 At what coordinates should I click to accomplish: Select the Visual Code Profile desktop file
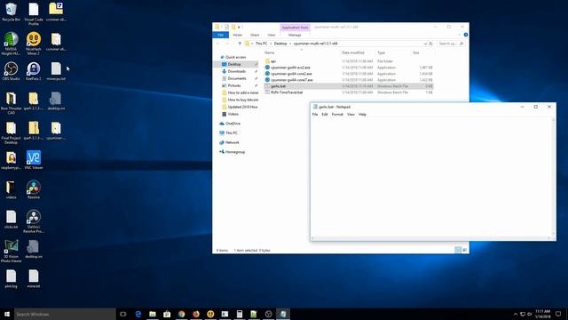(x=34, y=14)
